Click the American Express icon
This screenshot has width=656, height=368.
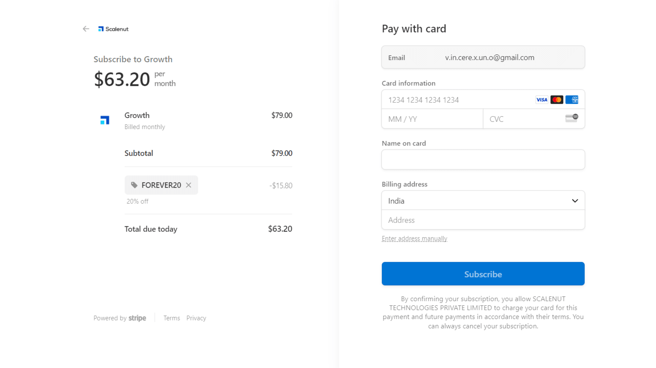572,99
